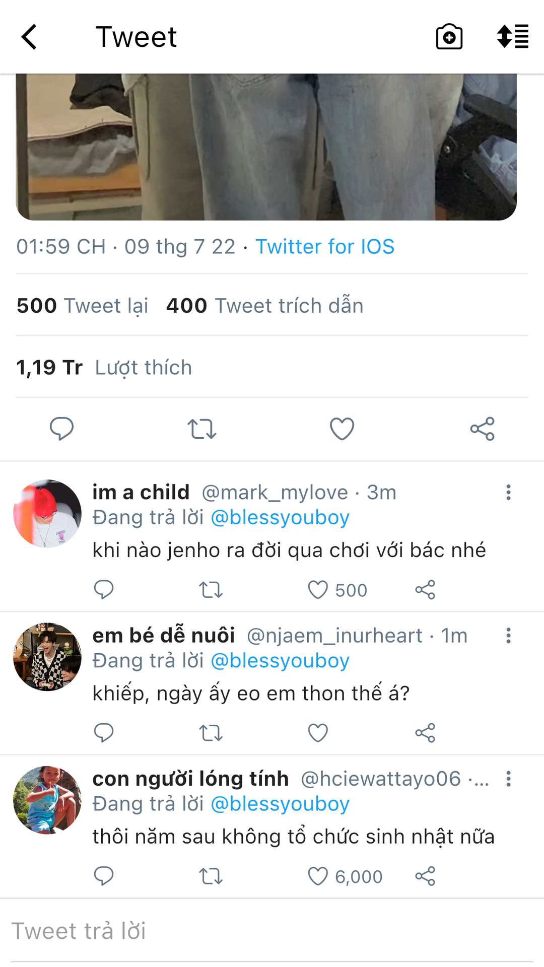Share the main tweet
Screen dimensions: 544x967
pos(482,429)
